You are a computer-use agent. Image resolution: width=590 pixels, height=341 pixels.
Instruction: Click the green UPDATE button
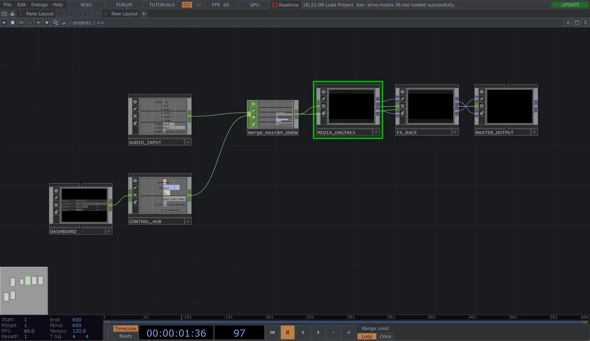pyautogui.click(x=570, y=5)
